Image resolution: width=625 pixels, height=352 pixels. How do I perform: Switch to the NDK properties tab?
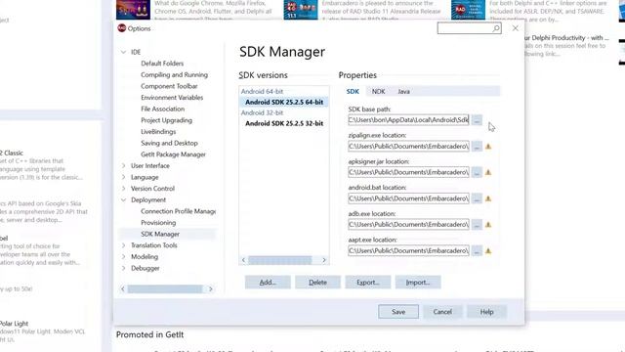[378, 91]
